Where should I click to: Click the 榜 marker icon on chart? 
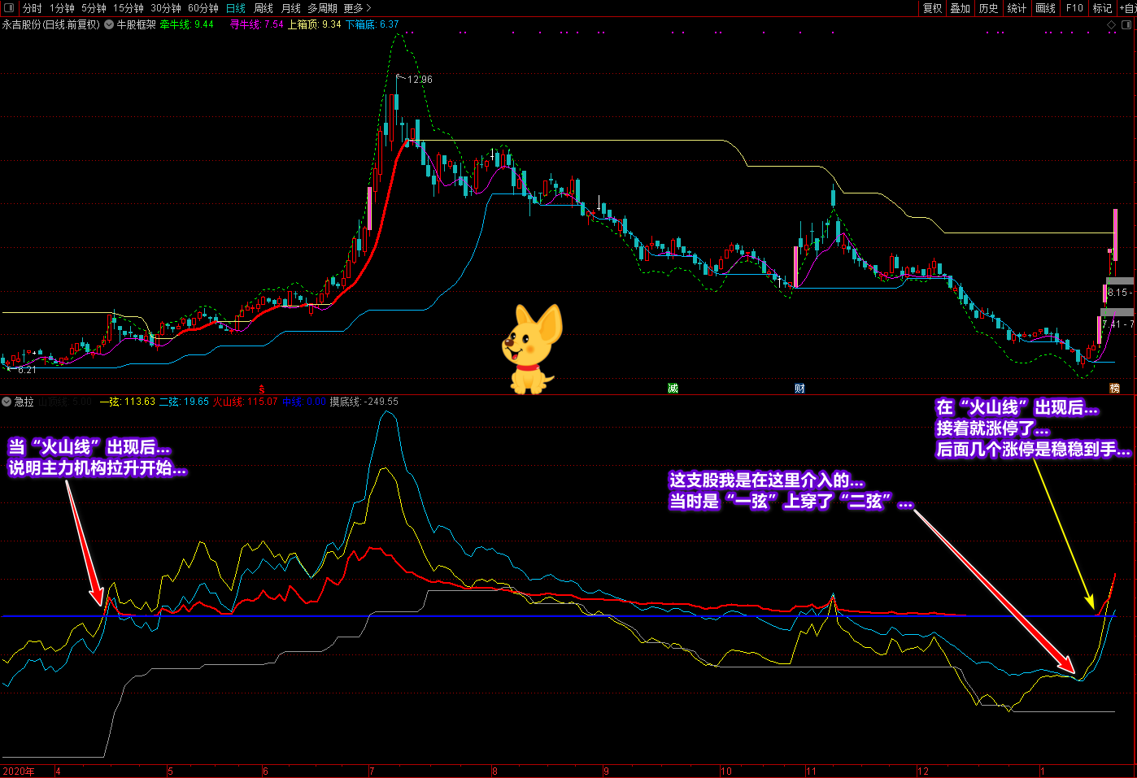[1115, 389]
